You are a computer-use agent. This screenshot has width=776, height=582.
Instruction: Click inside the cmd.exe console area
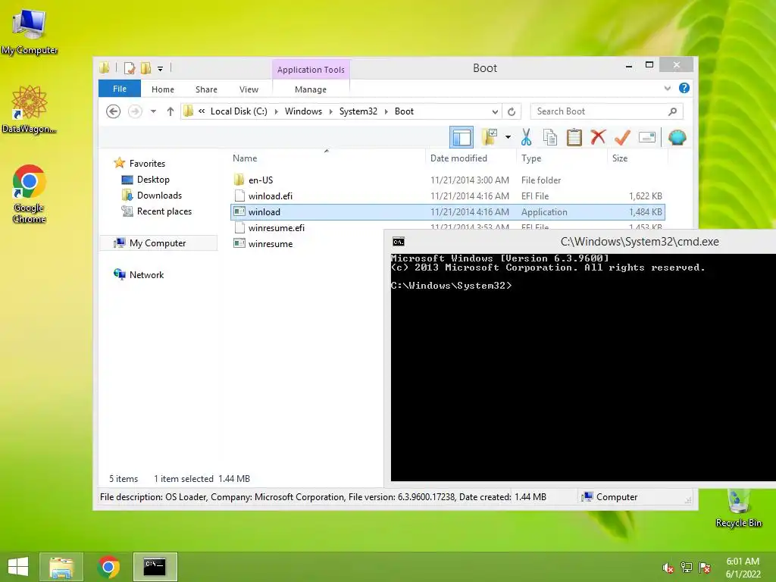[x=583, y=368]
